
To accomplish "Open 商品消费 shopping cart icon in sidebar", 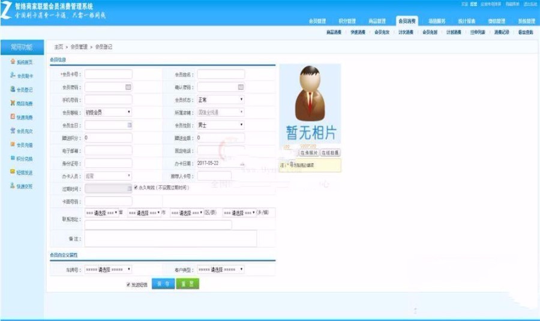I will [13, 103].
